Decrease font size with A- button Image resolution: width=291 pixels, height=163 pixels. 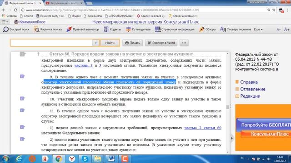[x=278, y=29]
